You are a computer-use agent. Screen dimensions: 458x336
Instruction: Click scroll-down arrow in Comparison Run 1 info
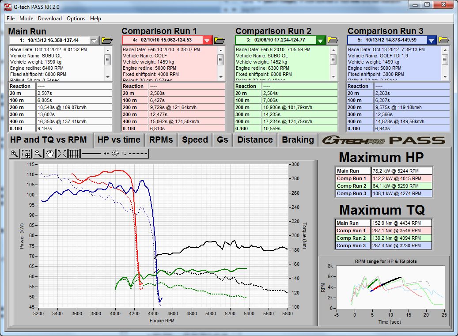[x=221, y=77]
